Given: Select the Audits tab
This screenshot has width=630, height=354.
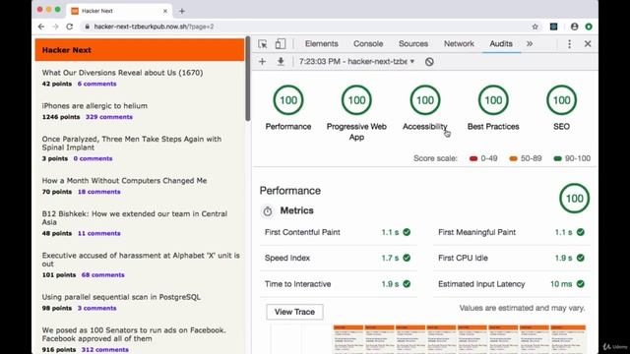Looking at the screenshot, I should tap(501, 43).
